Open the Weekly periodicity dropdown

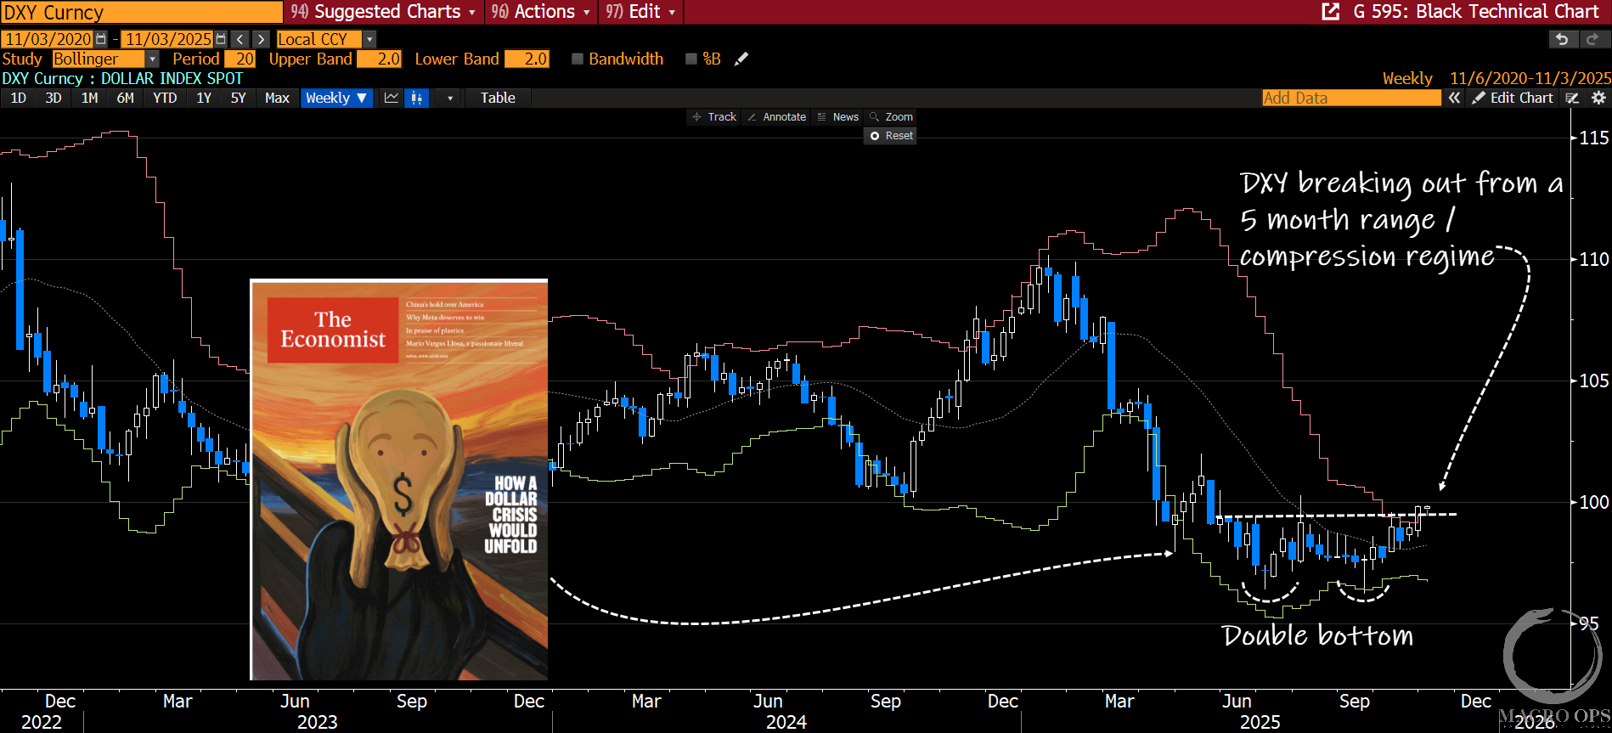[x=336, y=98]
